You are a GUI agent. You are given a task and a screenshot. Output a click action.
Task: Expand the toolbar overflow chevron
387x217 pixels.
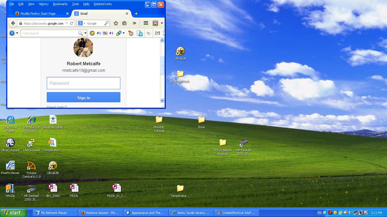click(134, 23)
